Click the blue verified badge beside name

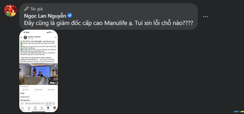[x=70, y=15]
